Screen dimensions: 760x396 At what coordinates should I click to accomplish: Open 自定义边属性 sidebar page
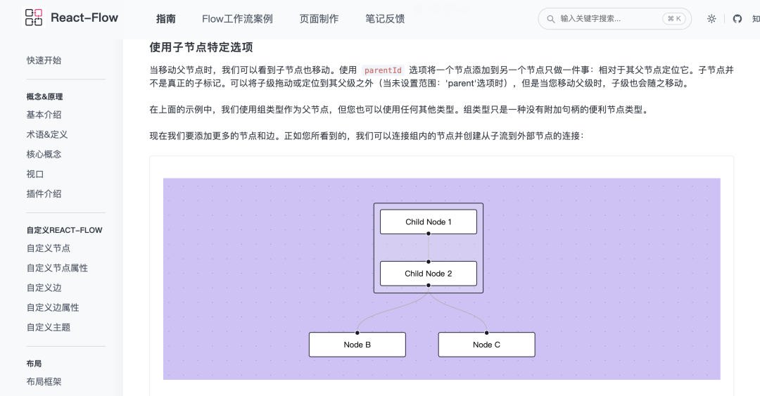pos(53,307)
